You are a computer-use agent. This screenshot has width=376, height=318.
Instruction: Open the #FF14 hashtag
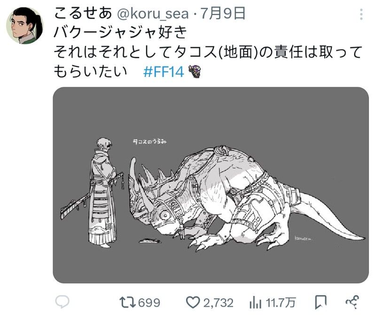tap(162, 72)
